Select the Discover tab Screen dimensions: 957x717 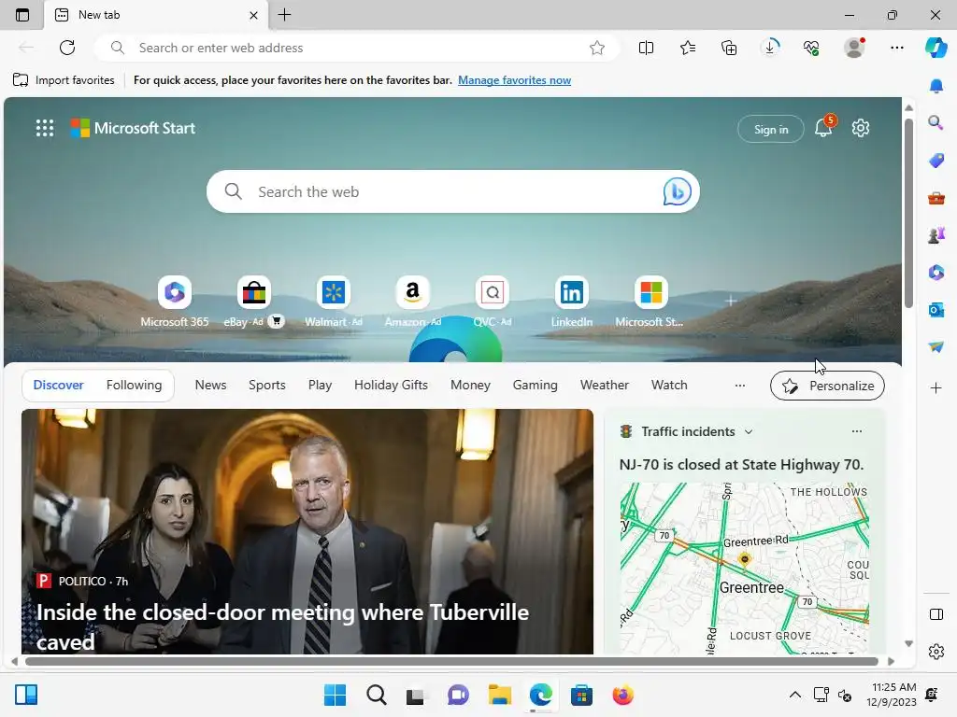[x=59, y=386]
